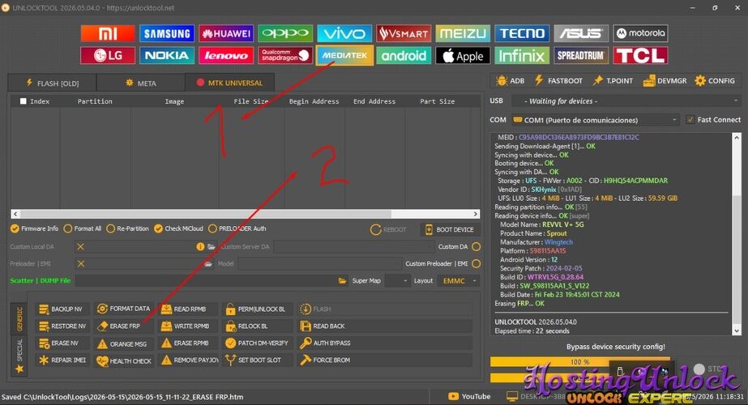Open the Layout EMMC dropdown

459,280
